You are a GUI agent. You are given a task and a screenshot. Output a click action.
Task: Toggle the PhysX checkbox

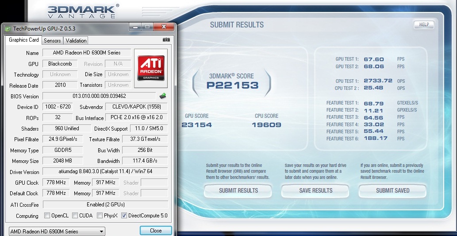pyautogui.click(x=100, y=216)
